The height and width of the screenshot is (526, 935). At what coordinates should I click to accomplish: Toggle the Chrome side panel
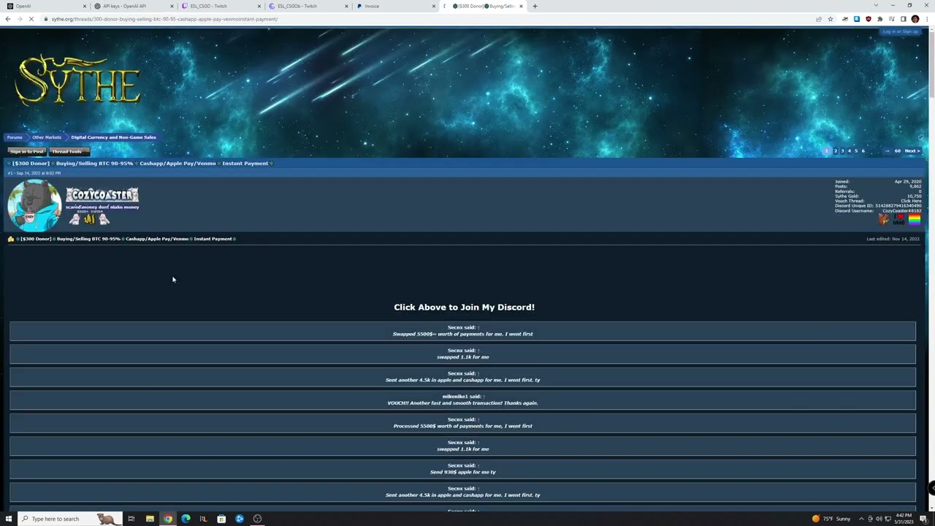[903, 19]
